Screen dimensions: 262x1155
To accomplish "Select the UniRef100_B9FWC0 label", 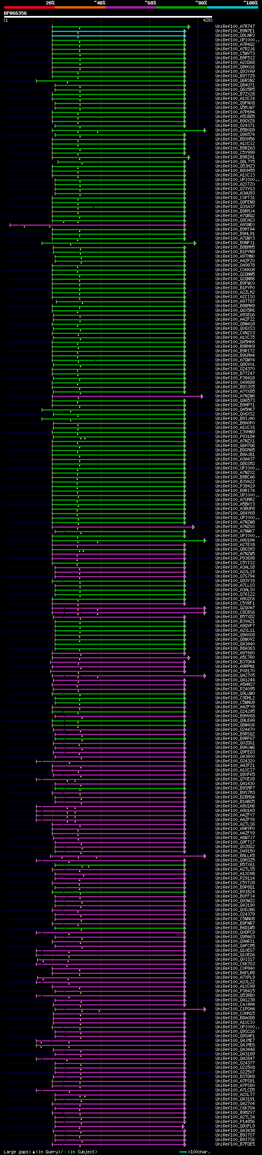I will click(235, 284).
